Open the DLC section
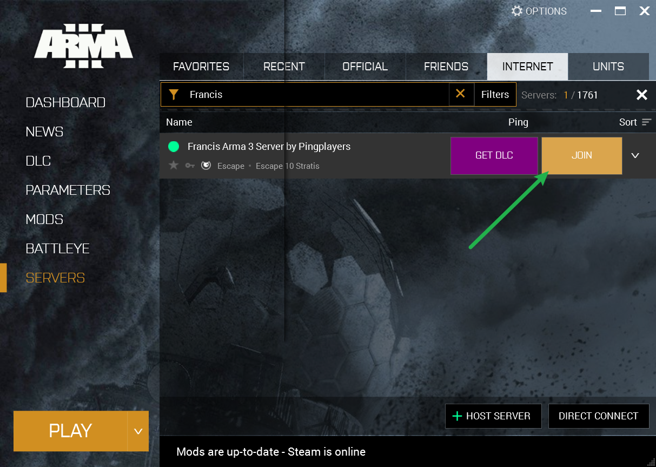The image size is (656, 467). coord(38,161)
